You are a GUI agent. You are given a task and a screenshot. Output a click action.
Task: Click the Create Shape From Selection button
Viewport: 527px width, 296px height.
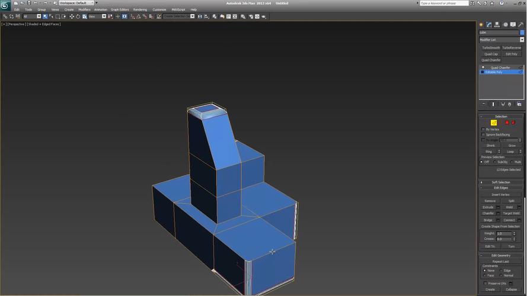[501, 227]
